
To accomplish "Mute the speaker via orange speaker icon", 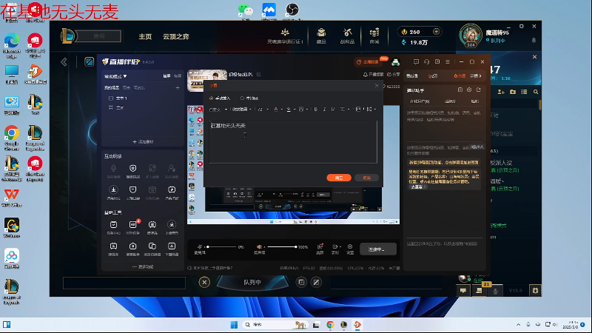I will 260,246.
